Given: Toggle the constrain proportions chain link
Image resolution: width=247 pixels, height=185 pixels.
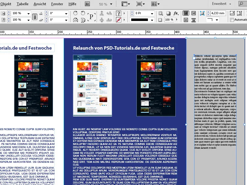Looking at the screenshot, I should click(35, 17).
